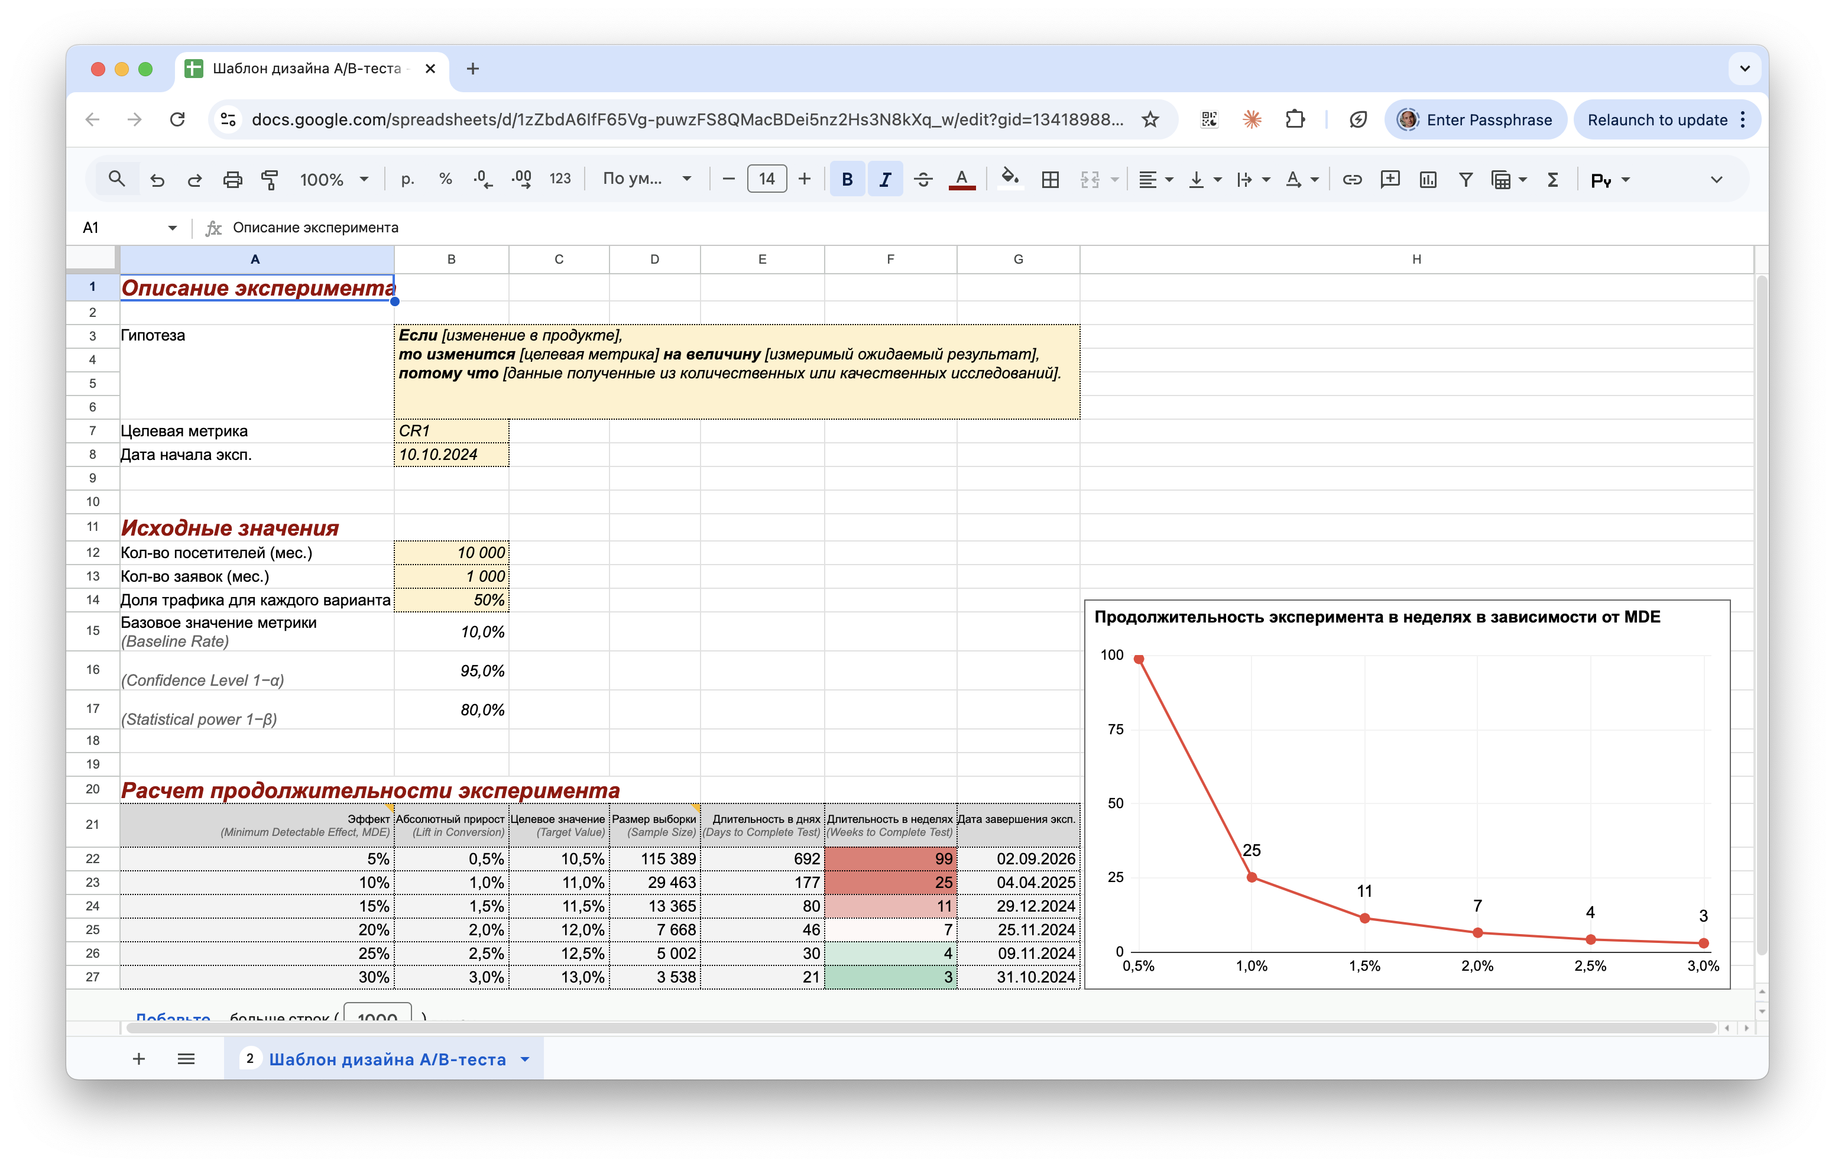Click the insert comment icon
The height and width of the screenshot is (1167, 1835).
point(1390,180)
